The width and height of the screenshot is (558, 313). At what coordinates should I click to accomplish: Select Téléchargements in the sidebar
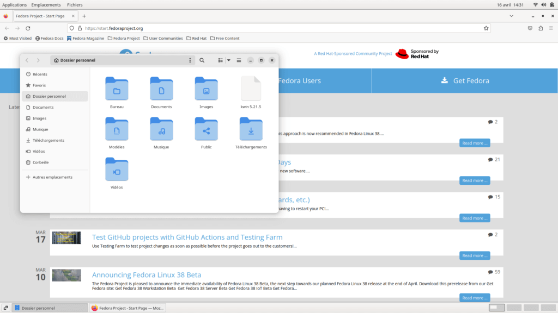coord(55,140)
